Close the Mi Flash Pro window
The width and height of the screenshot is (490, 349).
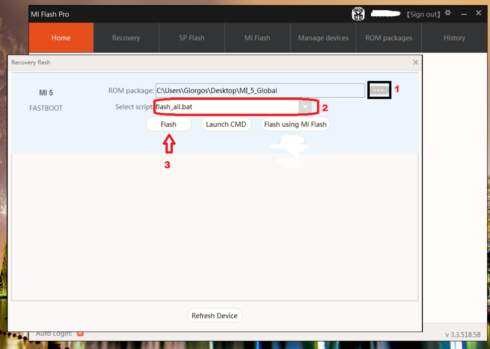pos(478,13)
